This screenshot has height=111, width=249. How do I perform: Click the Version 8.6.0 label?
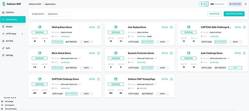coord(10,98)
